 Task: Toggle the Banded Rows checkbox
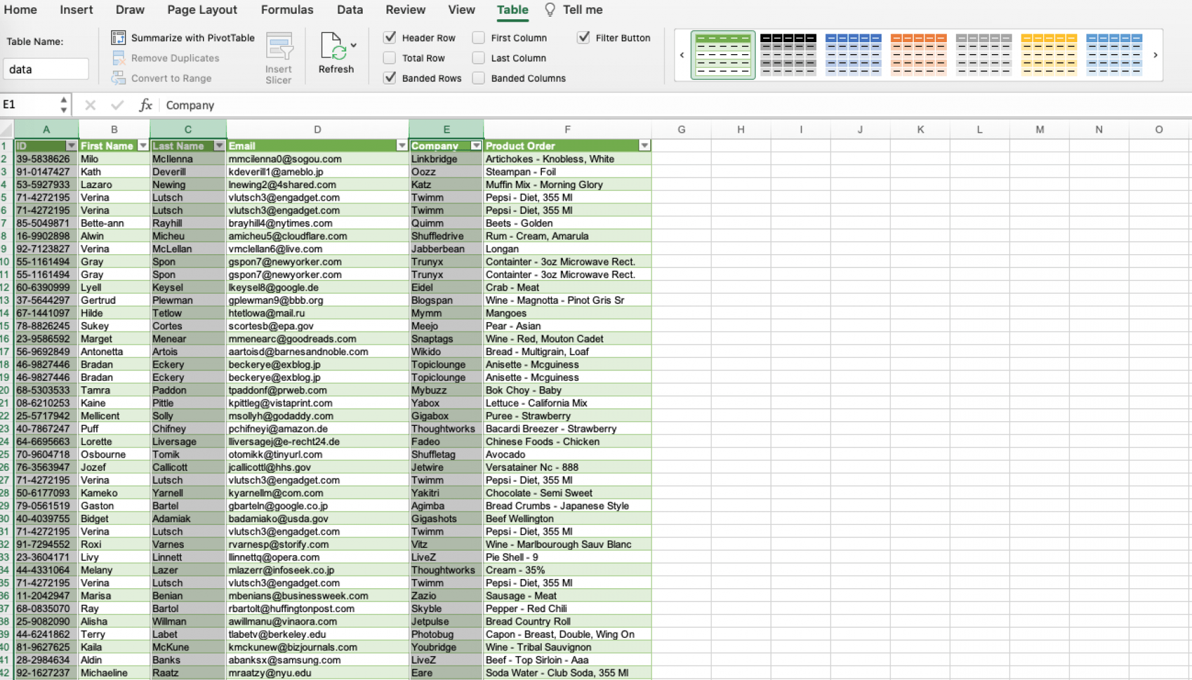click(390, 78)
